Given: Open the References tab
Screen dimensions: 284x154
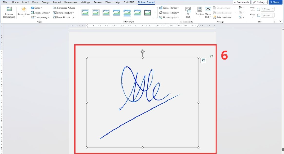Looking at the screenshot, I should tap(70, 2).
